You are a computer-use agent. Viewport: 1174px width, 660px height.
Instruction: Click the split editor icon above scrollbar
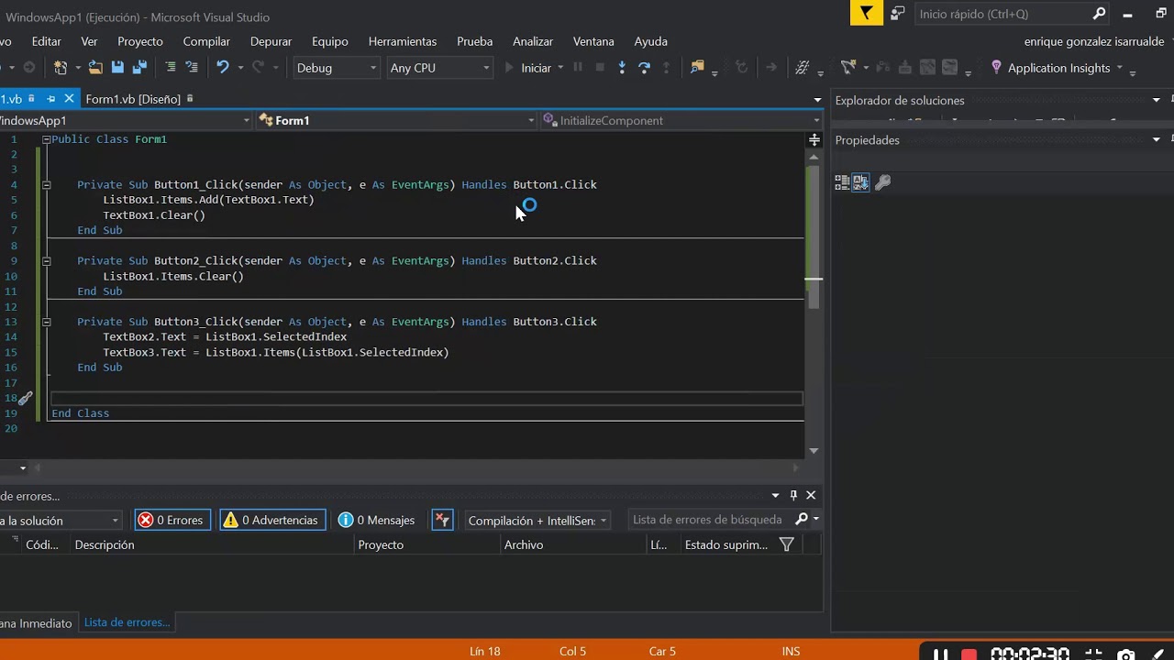814,140
